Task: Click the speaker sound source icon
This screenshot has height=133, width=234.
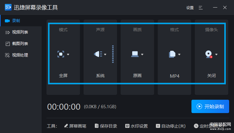Action: [98, 54]
